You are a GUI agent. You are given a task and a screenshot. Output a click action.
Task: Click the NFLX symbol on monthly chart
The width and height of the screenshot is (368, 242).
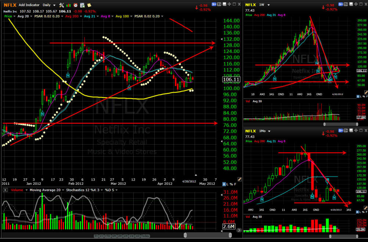250,131
